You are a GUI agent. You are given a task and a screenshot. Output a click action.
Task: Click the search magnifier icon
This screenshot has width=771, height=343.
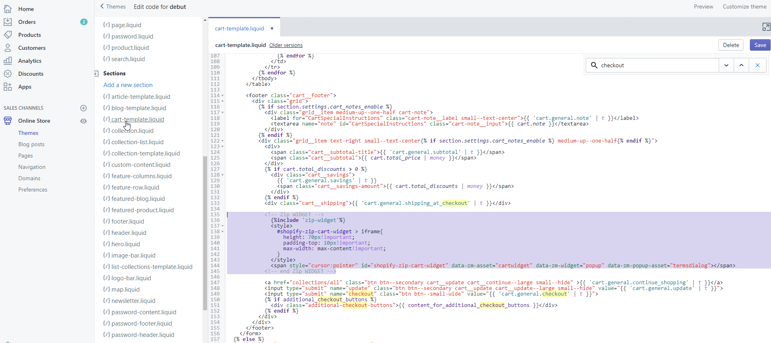(x=594, y=65)
